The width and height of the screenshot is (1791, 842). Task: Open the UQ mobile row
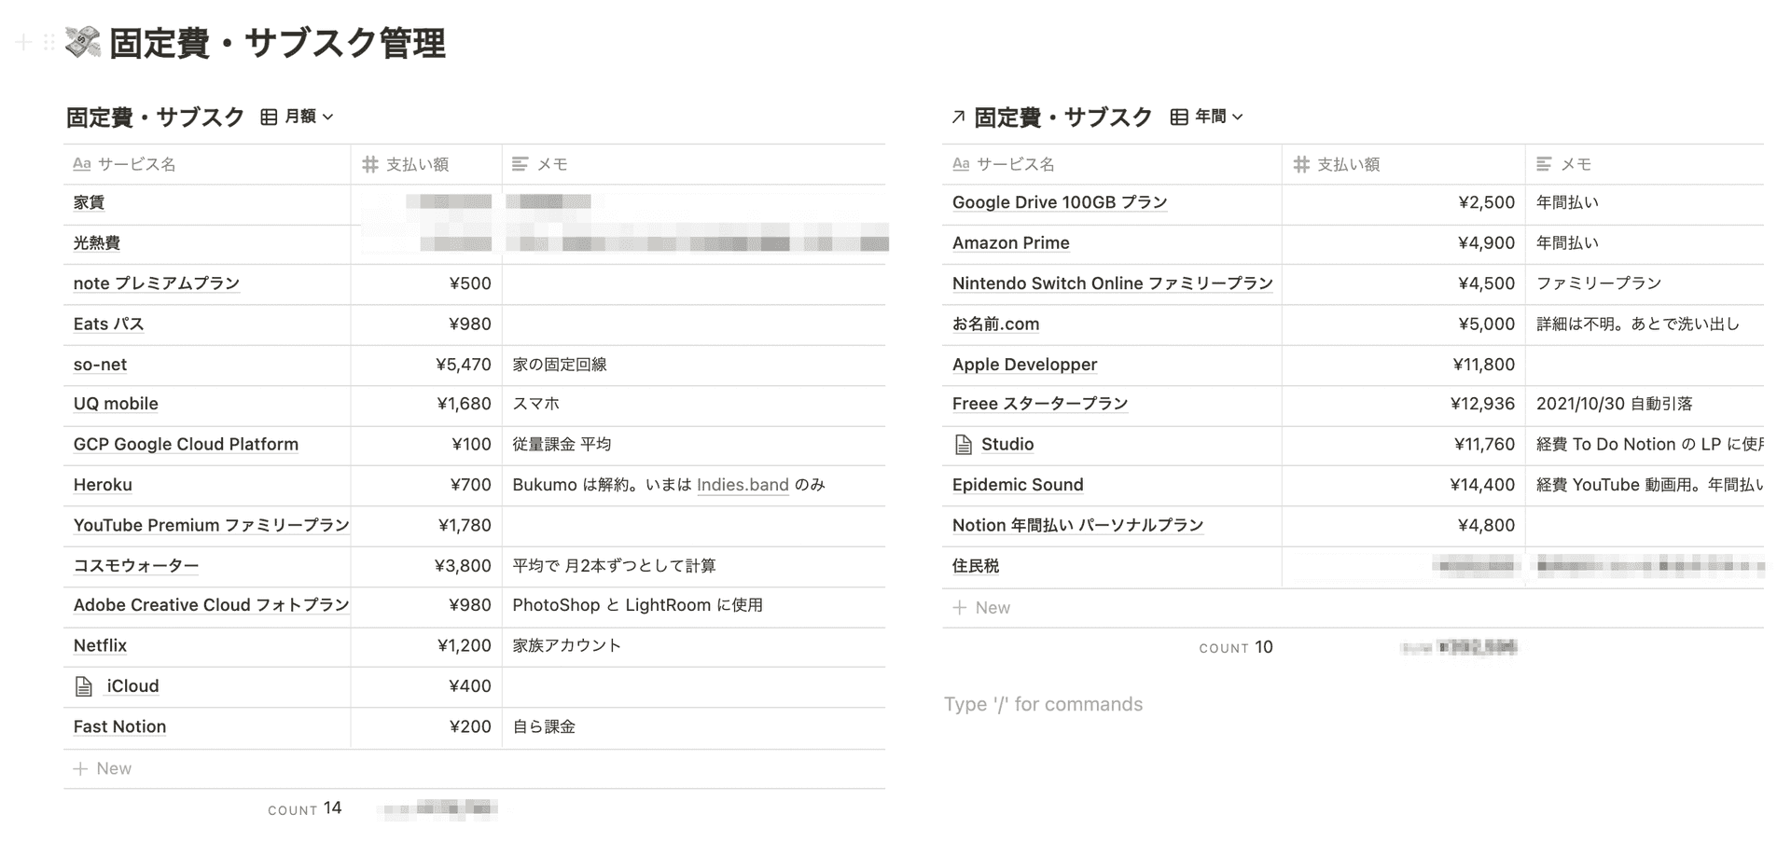point(116,404)
